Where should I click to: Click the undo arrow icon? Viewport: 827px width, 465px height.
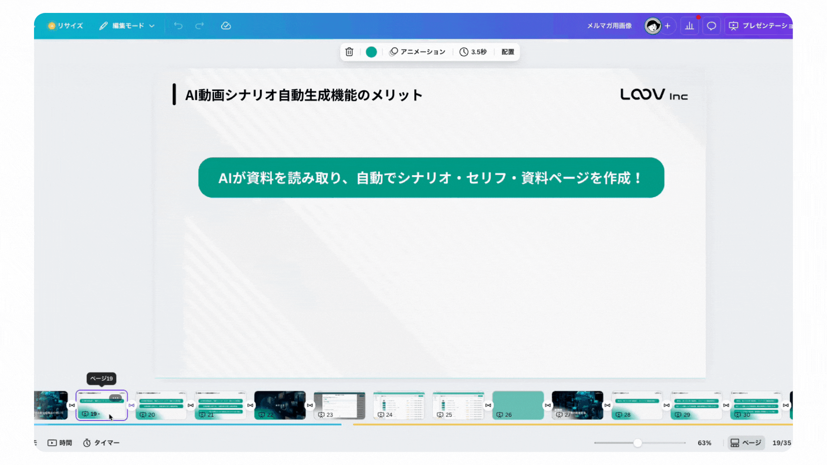click(178, 26)
